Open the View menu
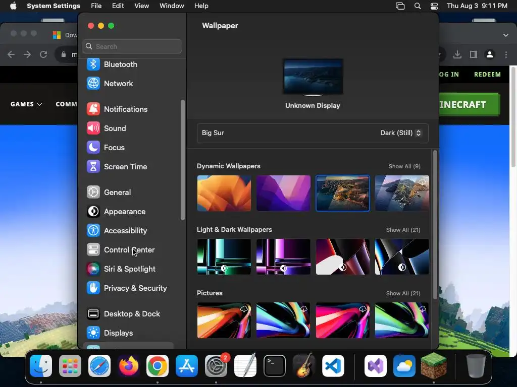This screenshot has width=517, height=387. [x=141, y=6]
